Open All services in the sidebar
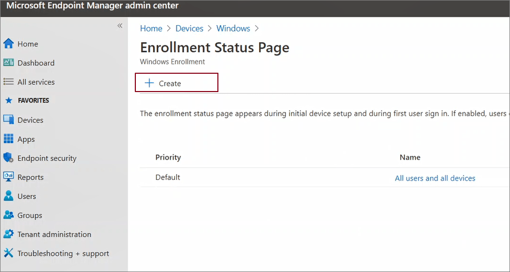This screenshot has height=272, width=510. pyautogui.click(x=36, y=82)
